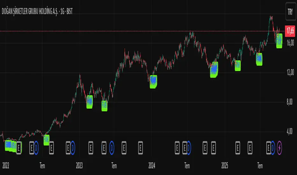The width and height of the screenshot is (297, 175).
Task: Click the earnings E marker just after Tem 2023
Action: tap(124, 148)
